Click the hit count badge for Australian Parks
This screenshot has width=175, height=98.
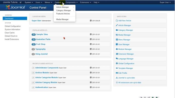pos(33,39)
